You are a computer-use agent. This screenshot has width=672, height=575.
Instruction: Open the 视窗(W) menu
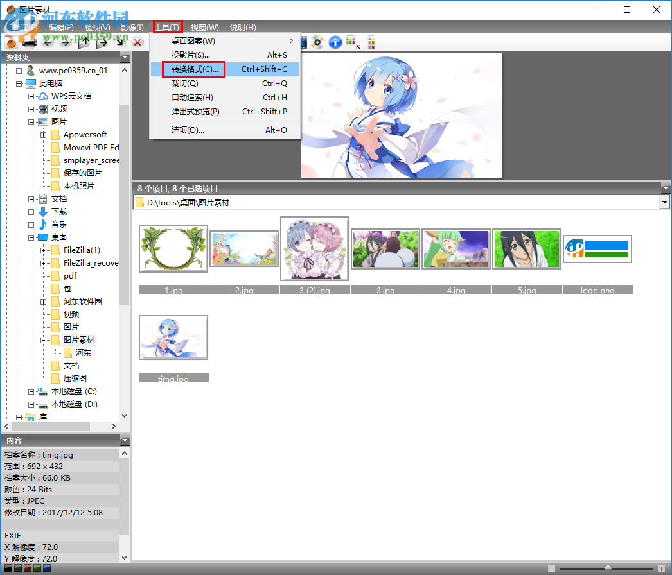click(204, 28)
